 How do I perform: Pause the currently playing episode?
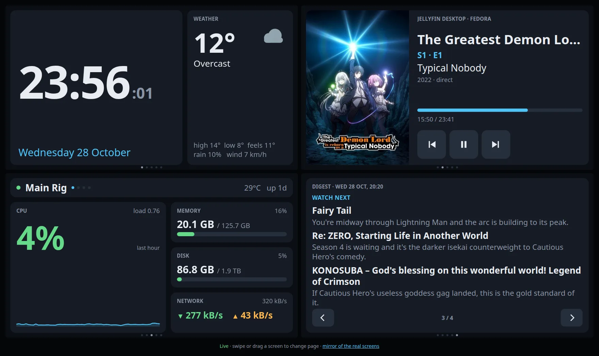(x=464, y=144)
